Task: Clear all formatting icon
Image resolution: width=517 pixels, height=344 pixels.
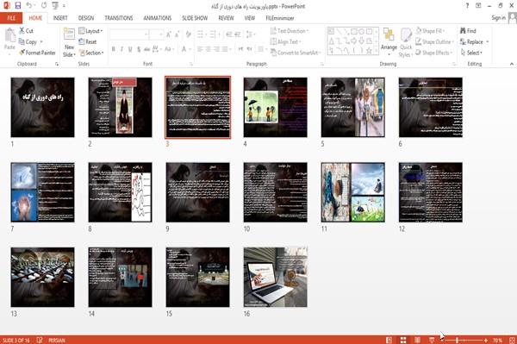Action: (188, 34)
